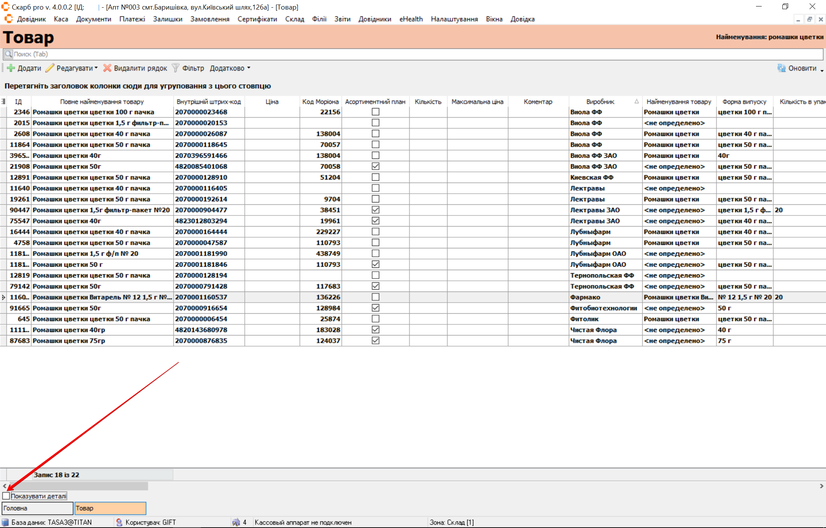Expand the Додатково dropdown menu
Viewport: 826px width, 528px height.
click(249, 68)
